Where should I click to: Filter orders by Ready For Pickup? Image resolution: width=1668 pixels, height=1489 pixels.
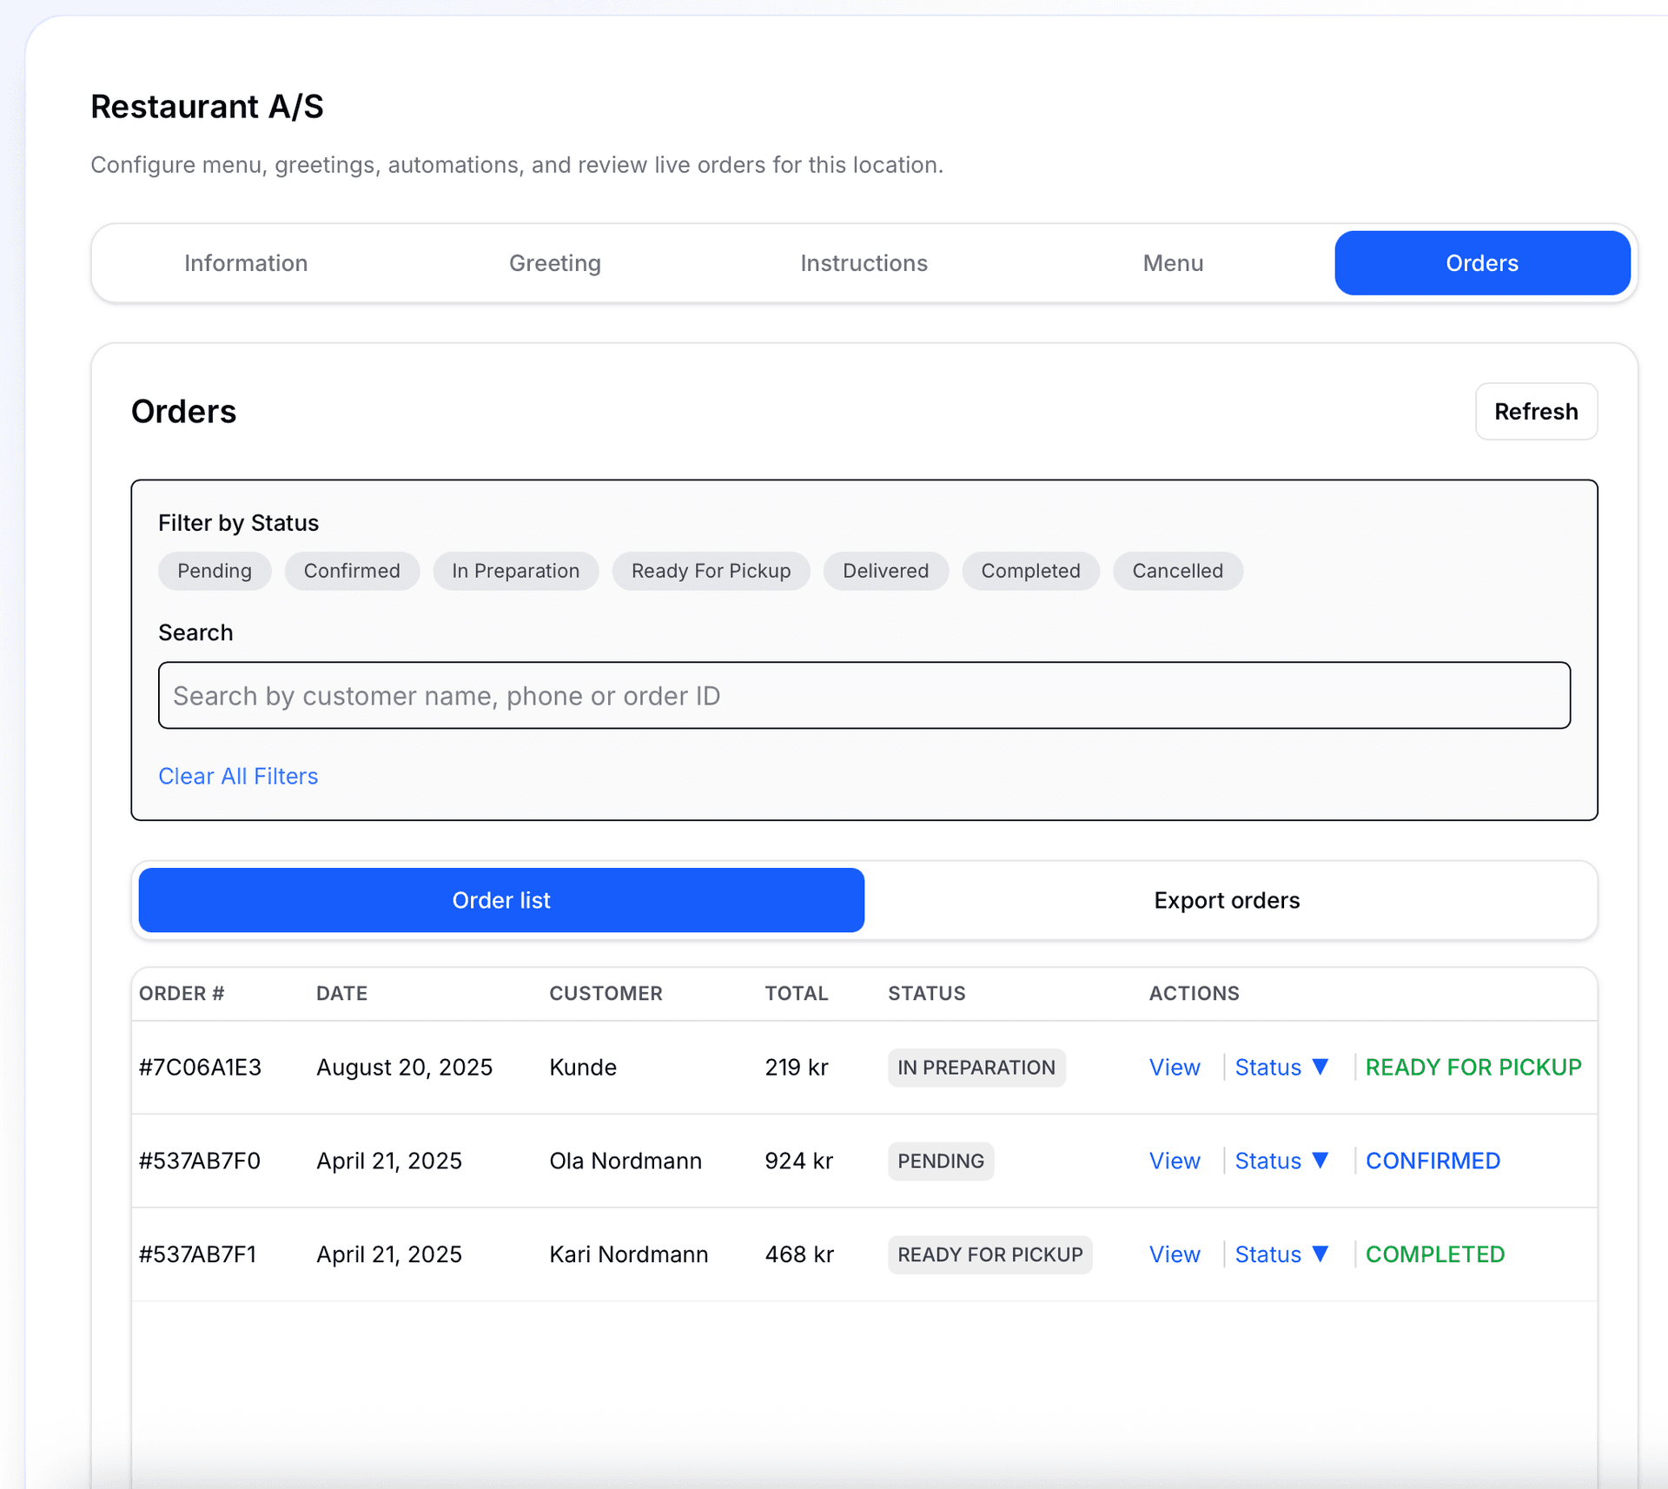tap(711, 571)
